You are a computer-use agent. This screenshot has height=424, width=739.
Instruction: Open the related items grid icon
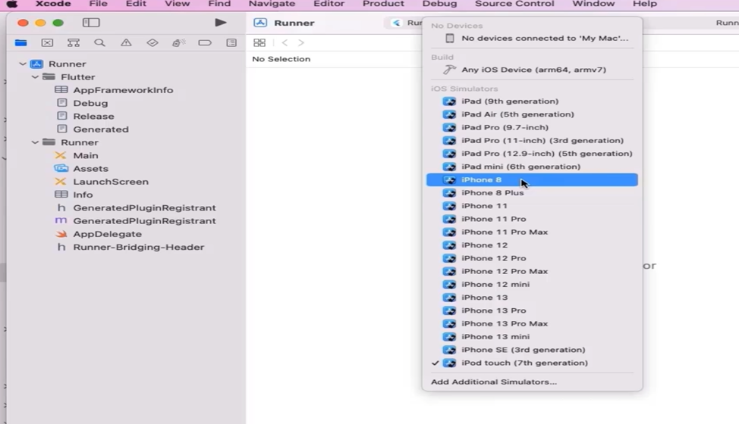pyautogui.click(x=259, y=42)
